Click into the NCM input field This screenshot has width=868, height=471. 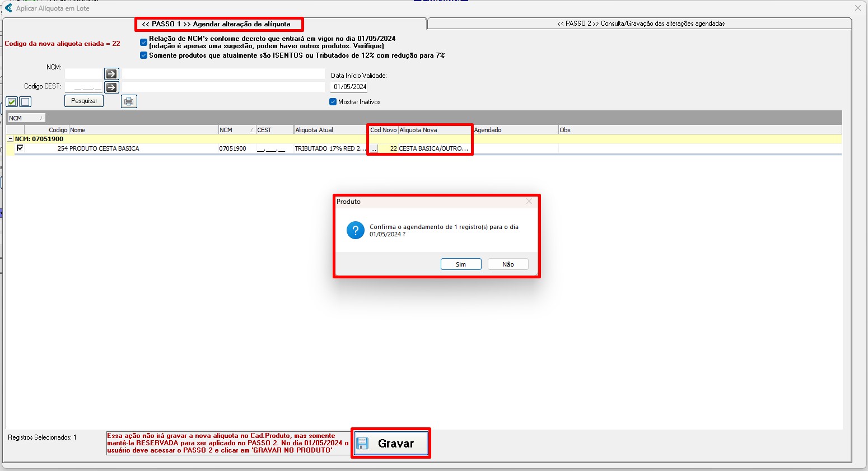pyautogui.click(x=84, y=74)
